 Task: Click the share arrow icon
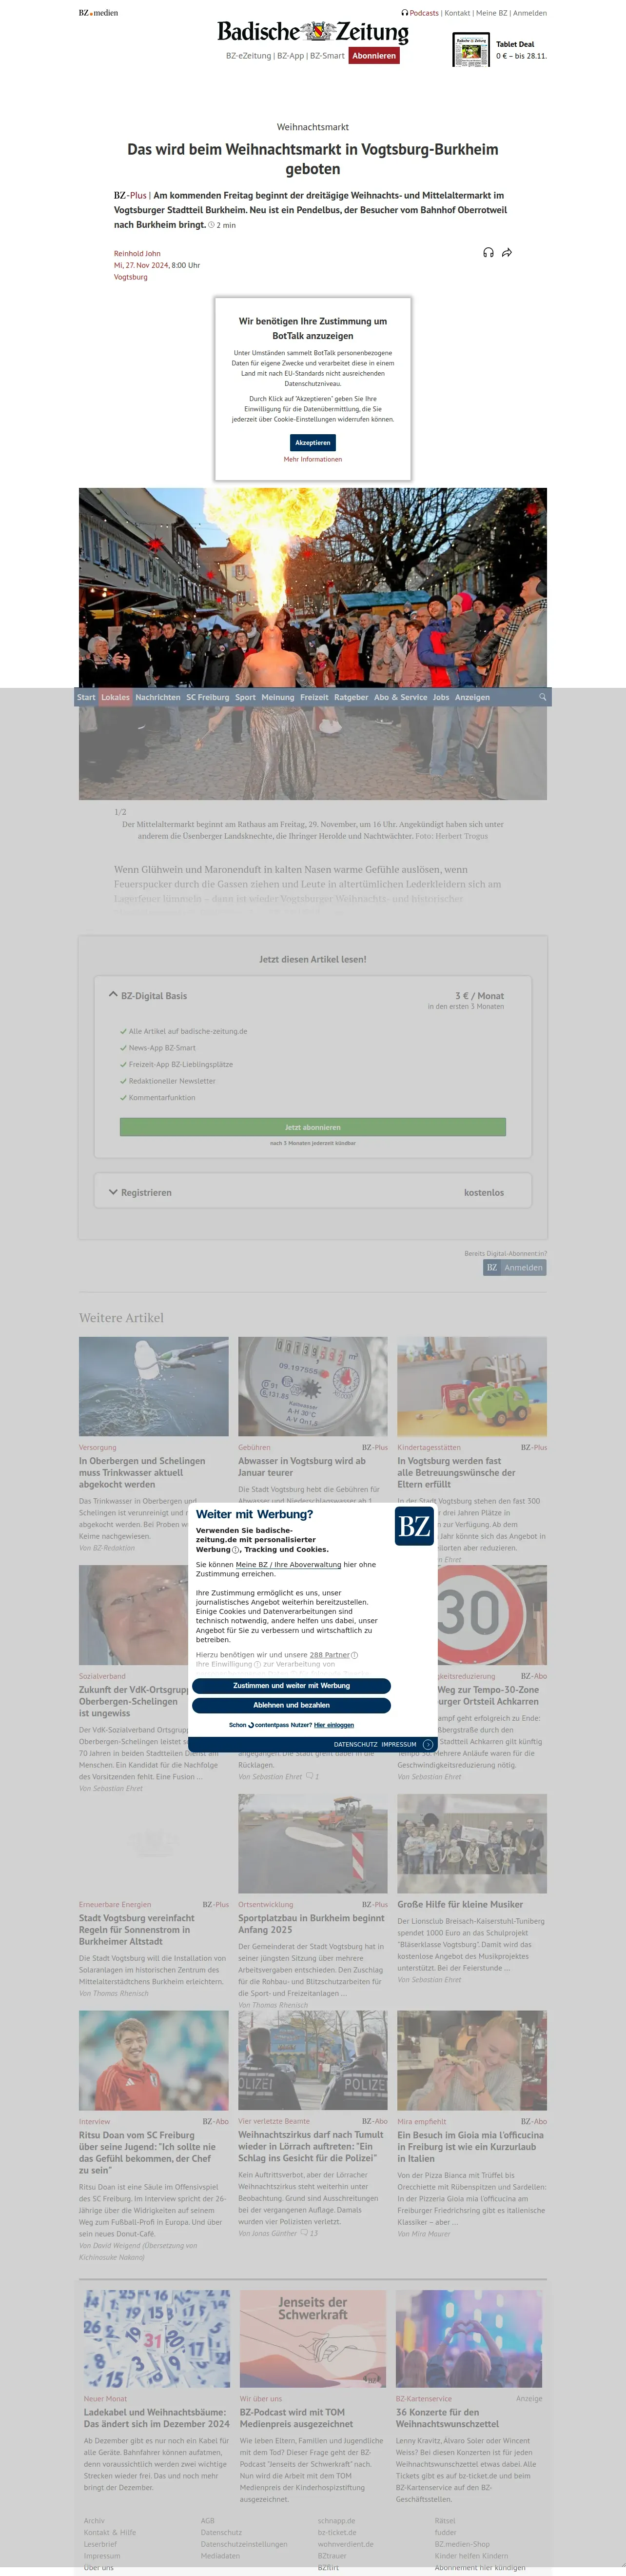[x=507, y=253]
